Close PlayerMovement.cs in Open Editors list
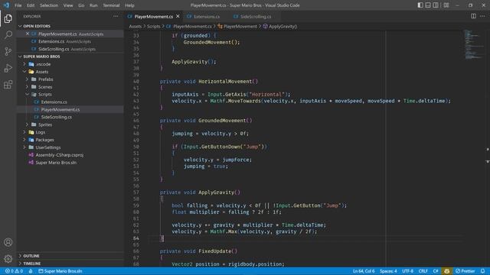Image resolution: width=490 pixels, height=275 pixels. pyautogui.click(x=28, y=34)
